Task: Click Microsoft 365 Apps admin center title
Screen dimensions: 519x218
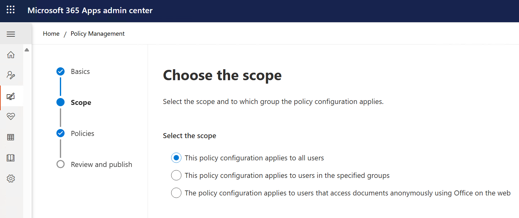Action: 90,10
